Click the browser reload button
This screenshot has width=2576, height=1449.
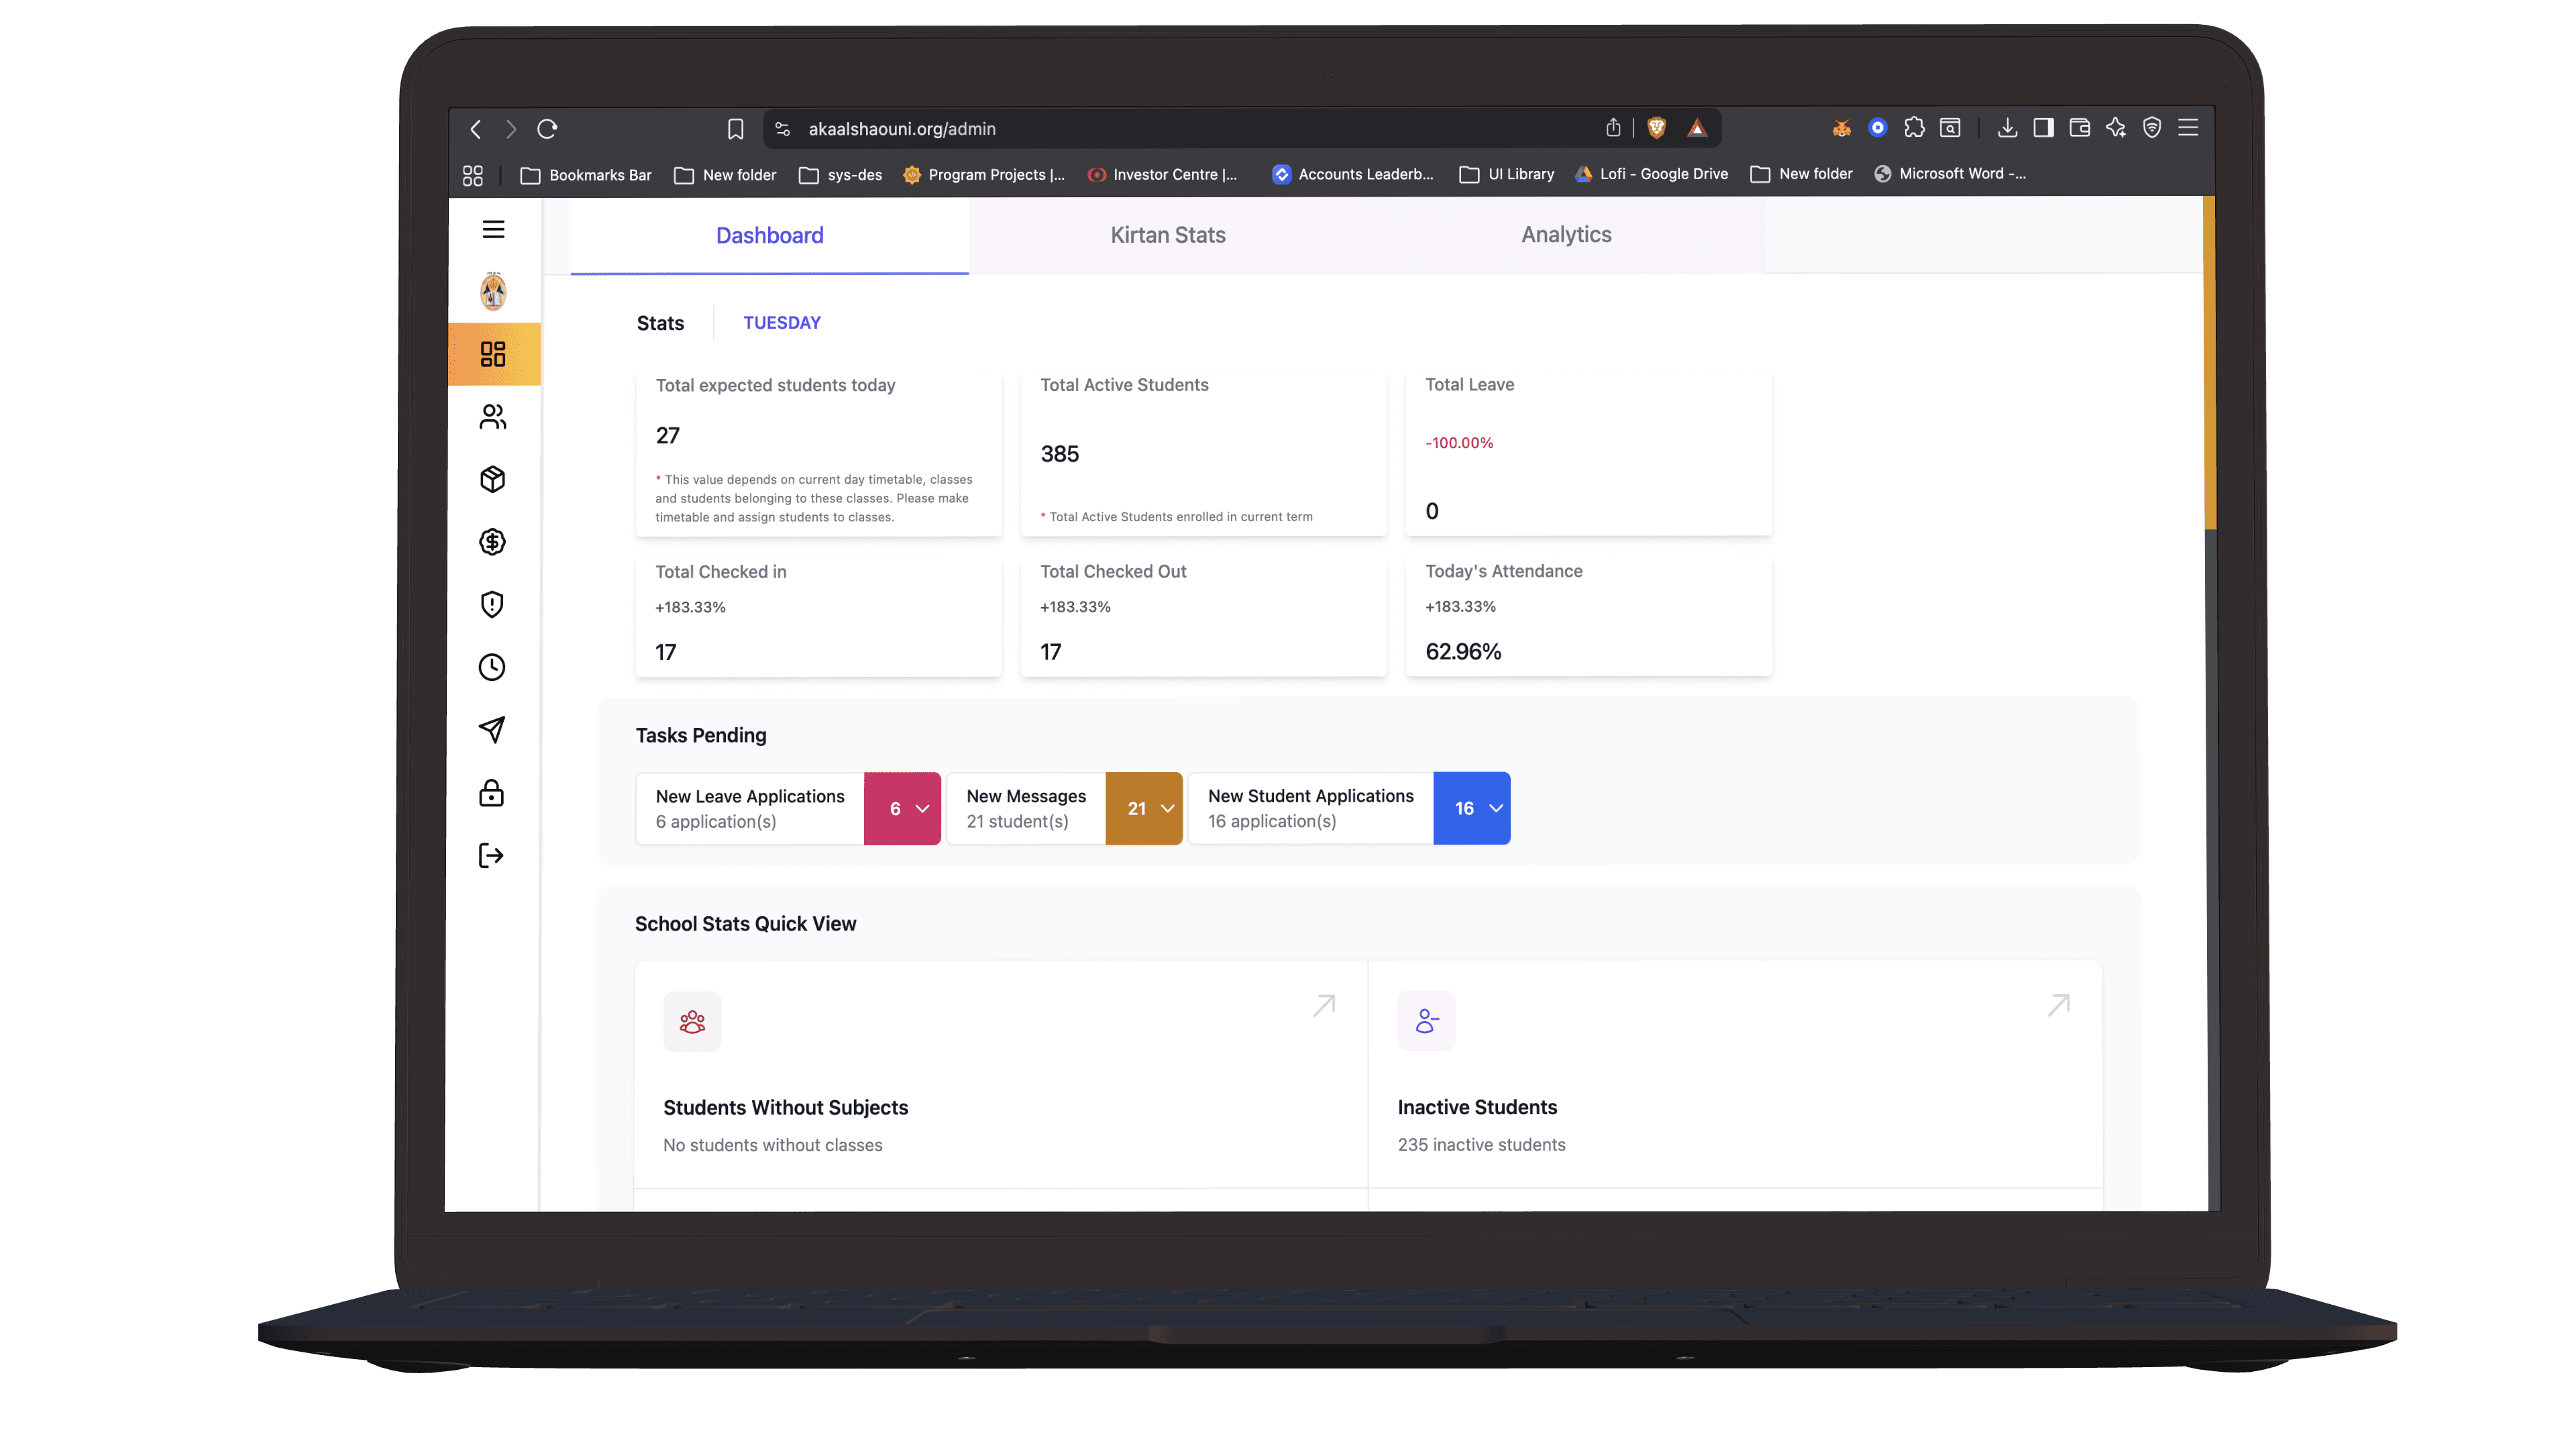coord(547,129)
